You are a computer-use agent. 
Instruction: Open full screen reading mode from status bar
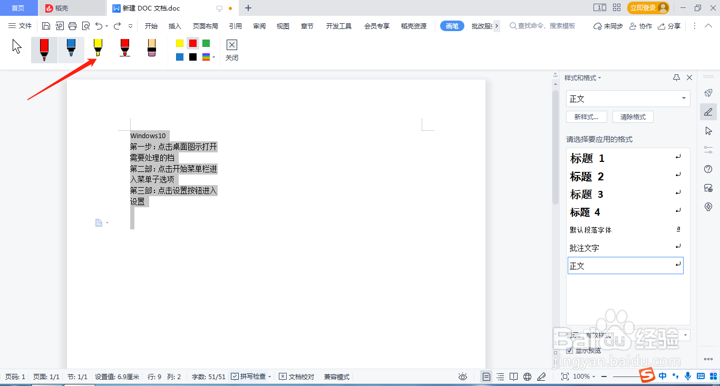pyautogui.click(x=514, y=377)
